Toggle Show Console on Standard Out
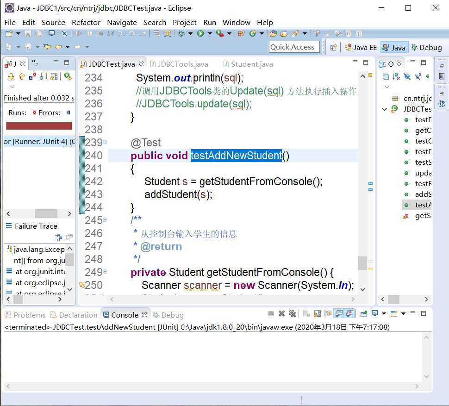The image size is (449, 406). coord(339,313)
